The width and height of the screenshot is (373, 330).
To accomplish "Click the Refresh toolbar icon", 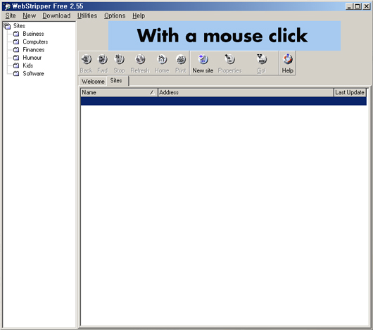I will click(140, 63).
